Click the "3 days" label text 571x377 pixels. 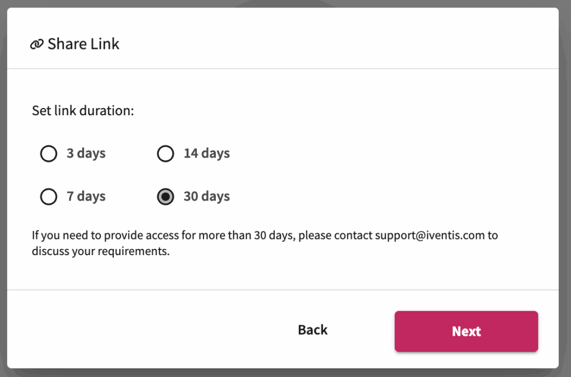click(86, 153)
